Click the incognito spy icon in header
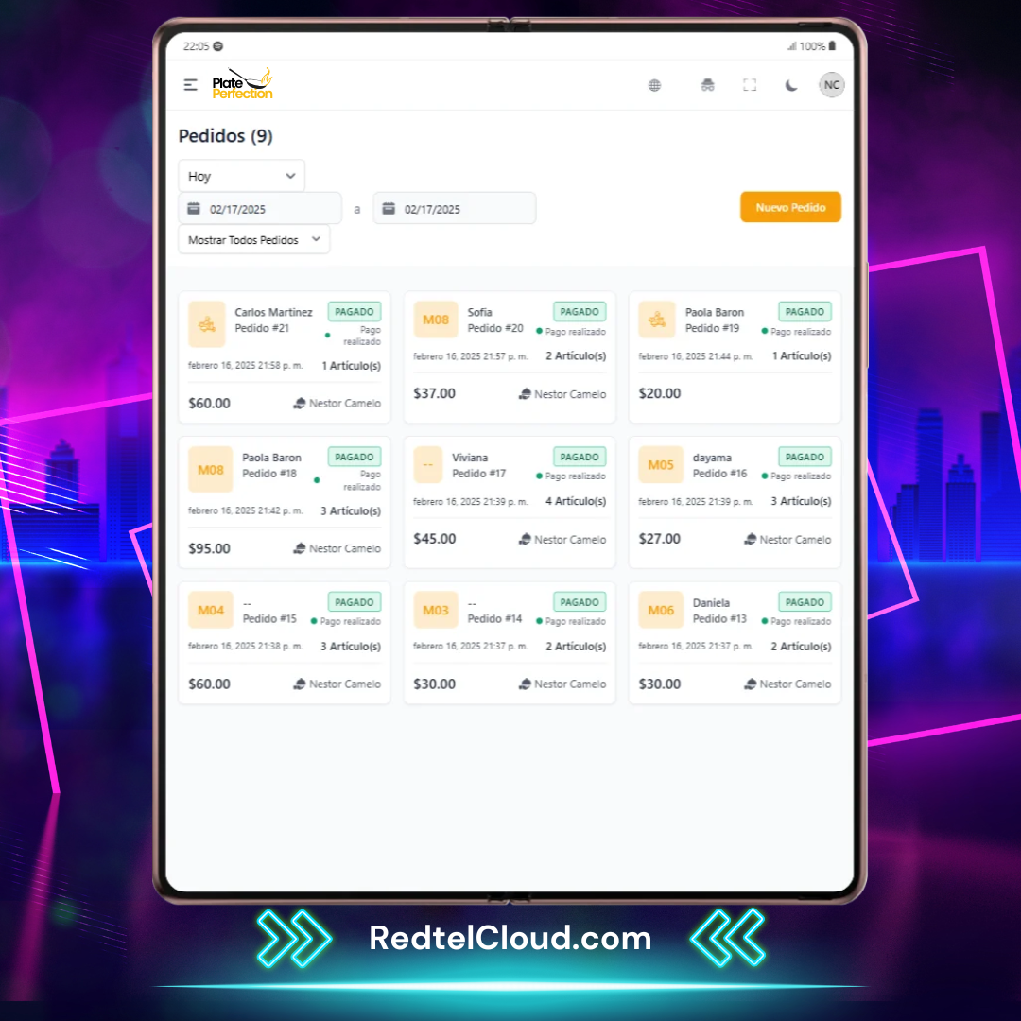1021x1021 pixels. 707,85
